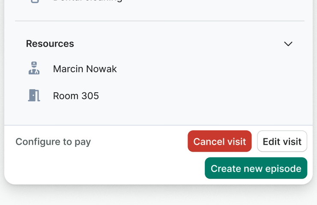Open the Room 305 location entry
Screen dimensions: 317x205
pos(76,96)
